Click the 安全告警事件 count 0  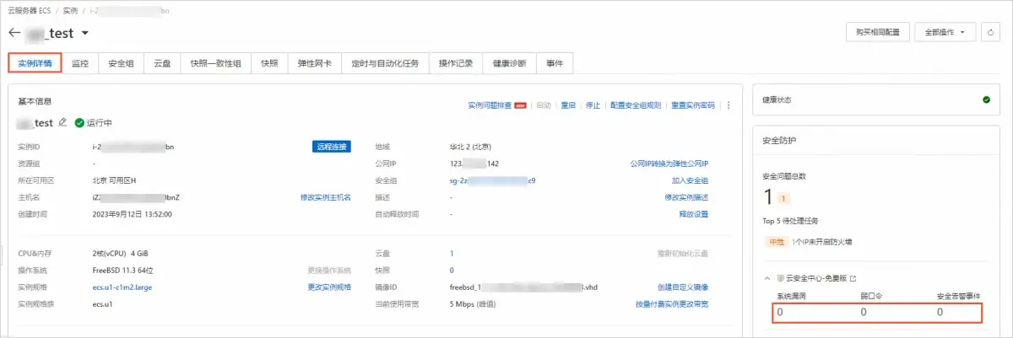coord(940,312)
